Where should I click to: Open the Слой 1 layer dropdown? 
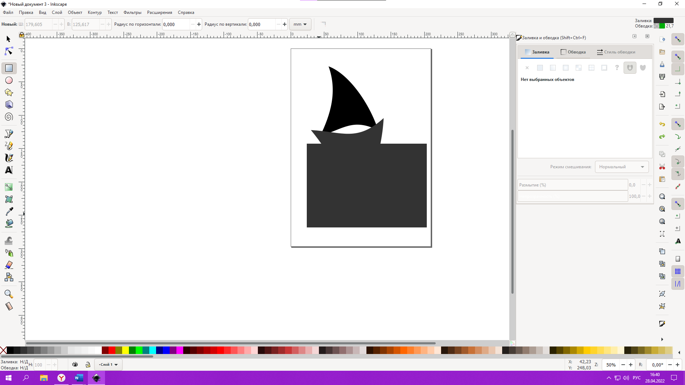point(108,365)
